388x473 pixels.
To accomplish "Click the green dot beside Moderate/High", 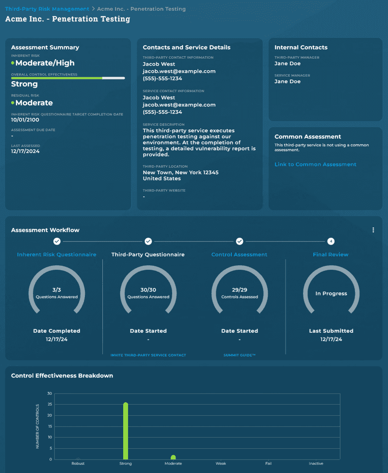I will tap(13, 63).
